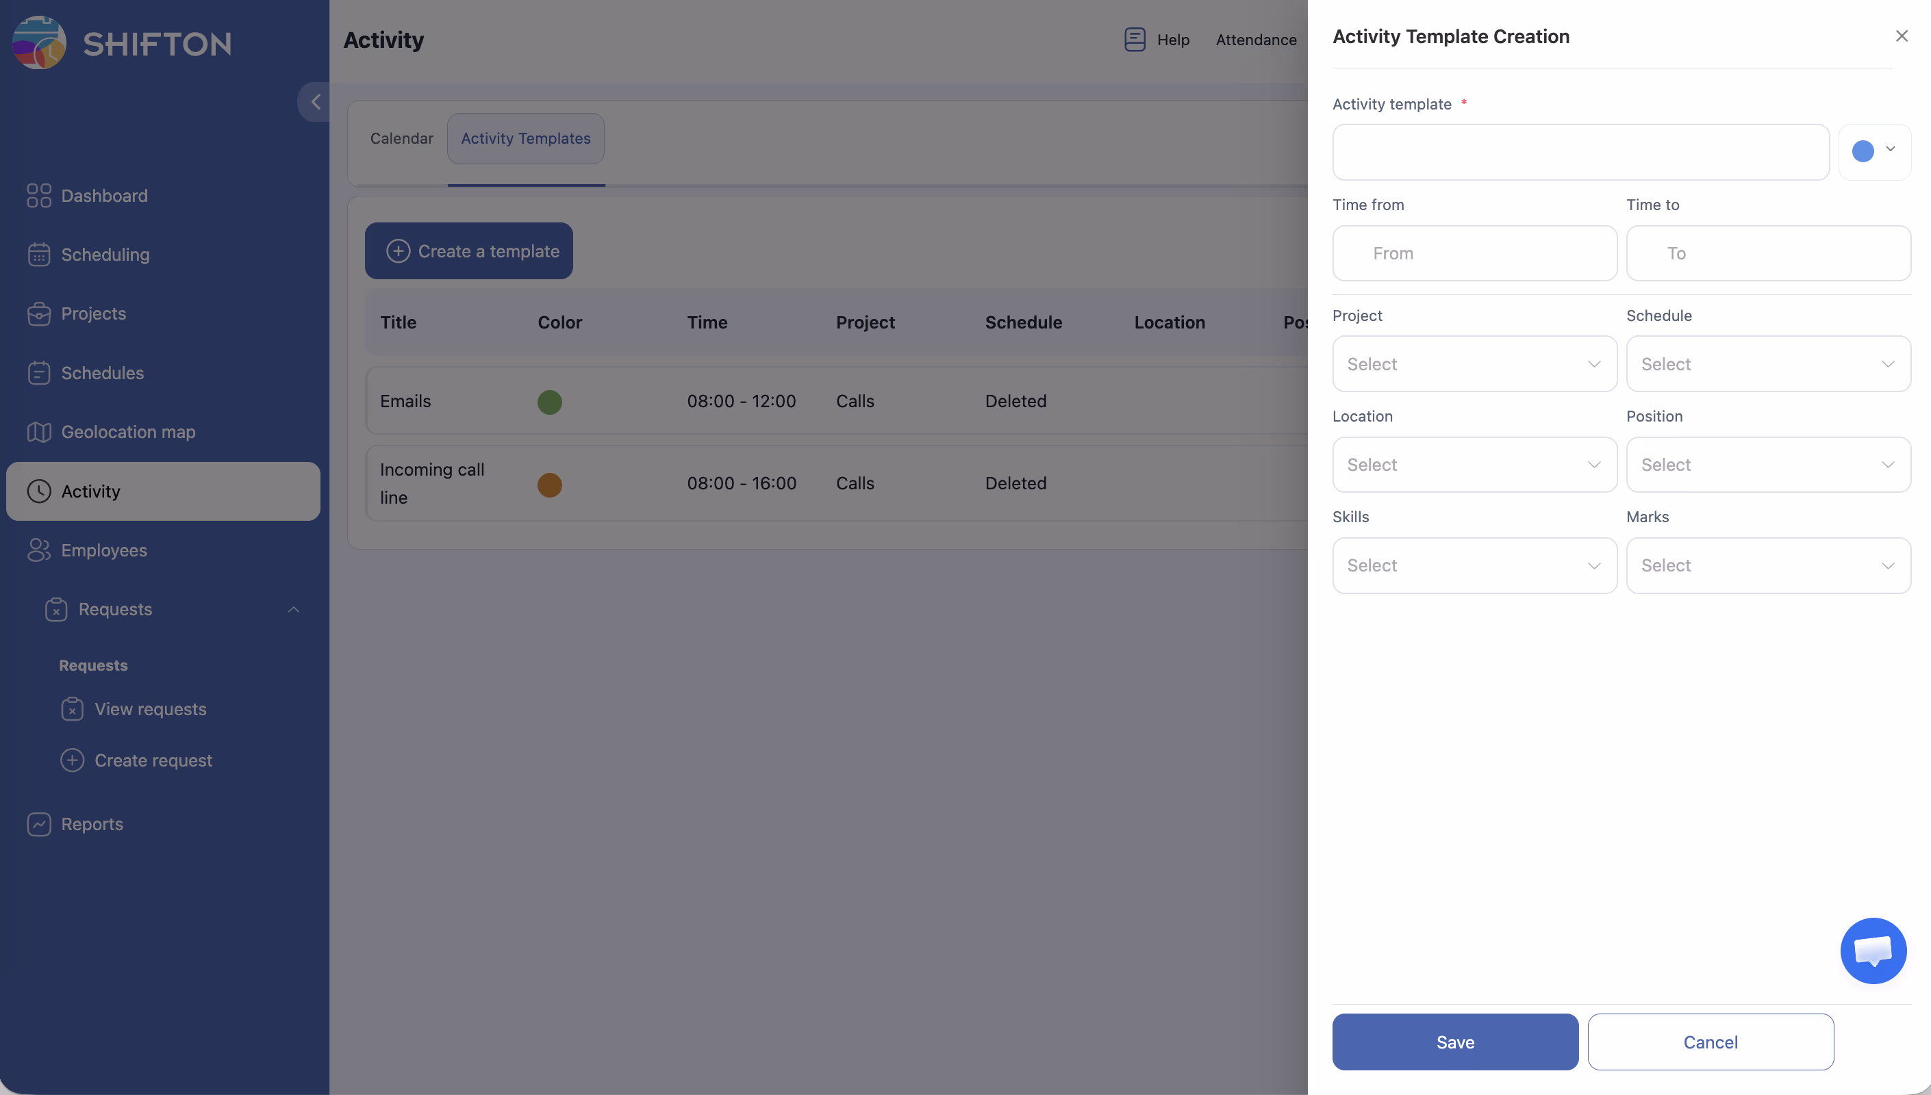
Task: Open the Employees people icon
Action: [x=39, y=550]
